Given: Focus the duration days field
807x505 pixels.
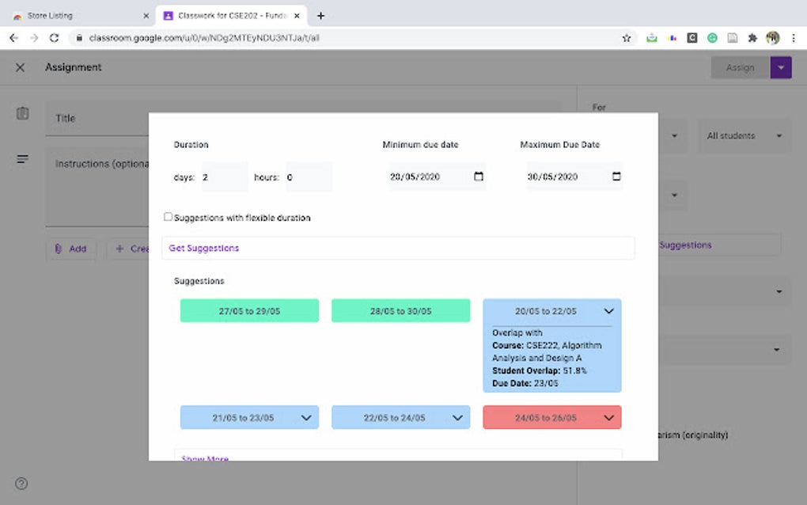Looking at the screenshot, I should (225, 177).
